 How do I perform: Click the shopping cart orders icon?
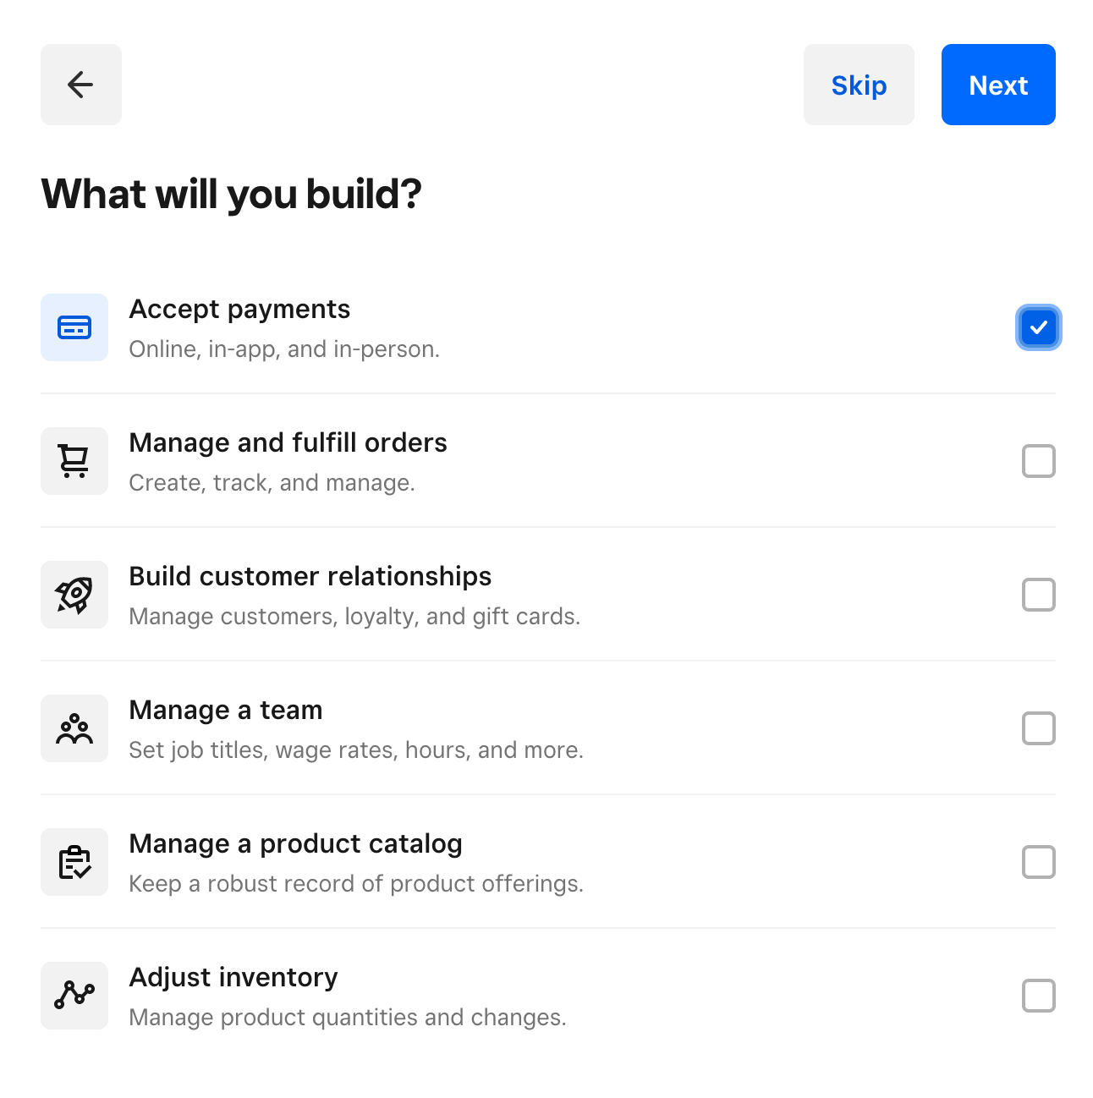click(x=74, y=461)
